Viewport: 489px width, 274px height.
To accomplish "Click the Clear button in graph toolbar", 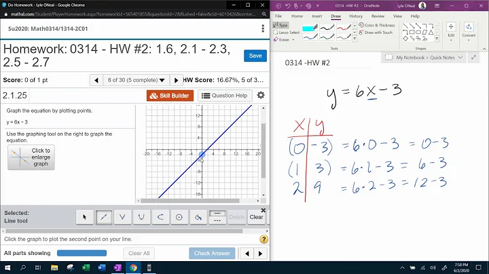I will 256,217.
